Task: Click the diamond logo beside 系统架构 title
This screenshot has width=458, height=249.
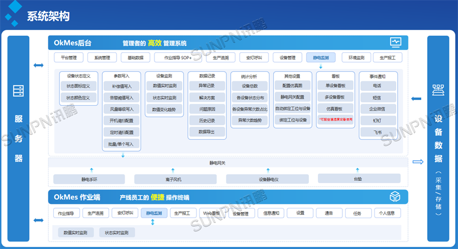Action: (x=13, y=13)
